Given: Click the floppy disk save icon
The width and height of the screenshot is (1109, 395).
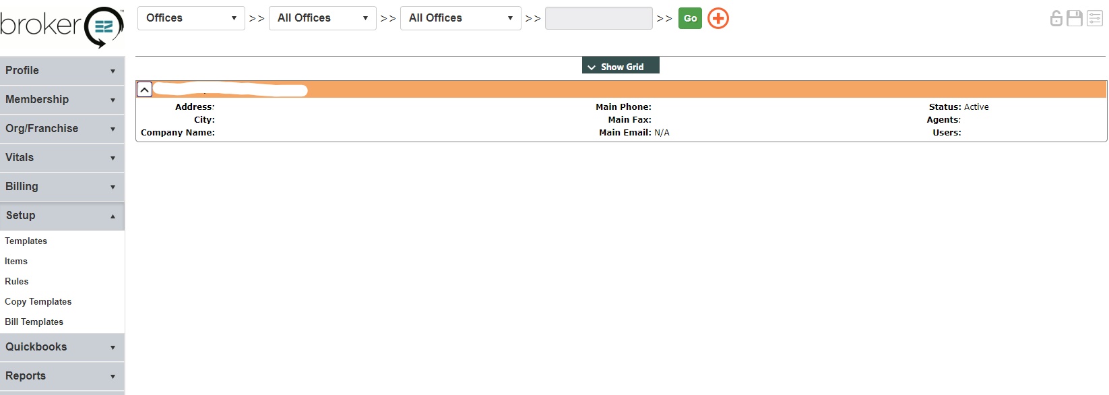Looking at the screenshot, I should click(1075, 18).
